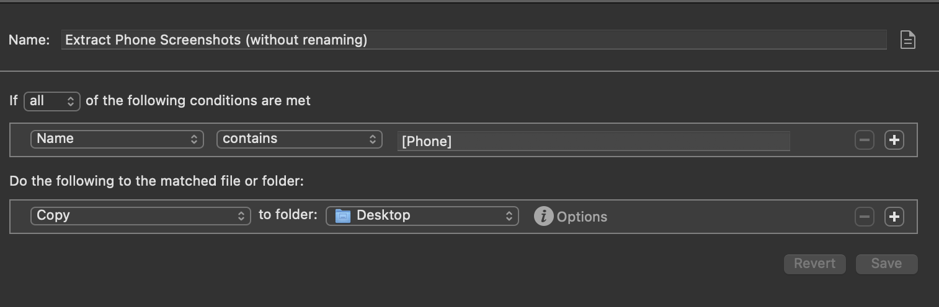Add a condition using the plus button
This screenshot has width=939, height=307.
click(894, 140)
